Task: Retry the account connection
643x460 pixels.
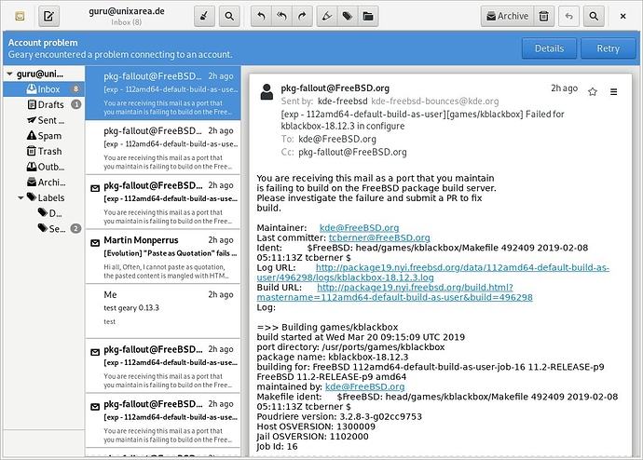Action: (609, 48)
